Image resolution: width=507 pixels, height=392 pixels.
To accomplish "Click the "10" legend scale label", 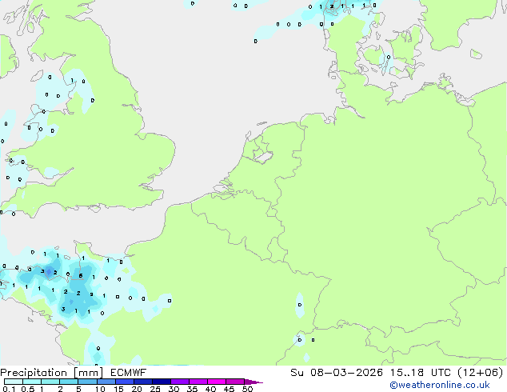I will (100, 389).
